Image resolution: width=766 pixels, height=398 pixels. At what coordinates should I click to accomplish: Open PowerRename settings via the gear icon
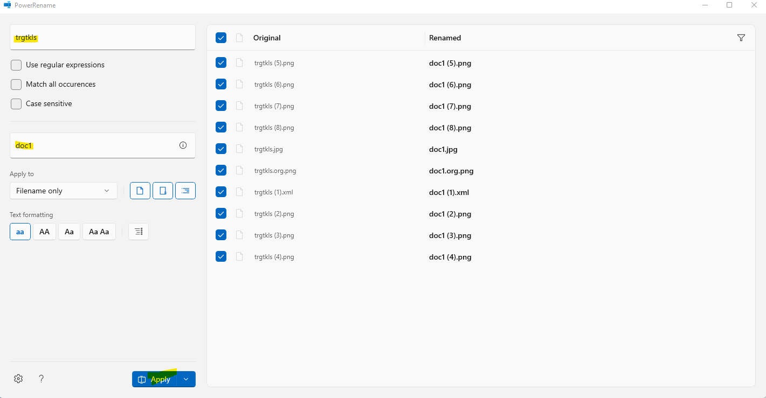18,379
